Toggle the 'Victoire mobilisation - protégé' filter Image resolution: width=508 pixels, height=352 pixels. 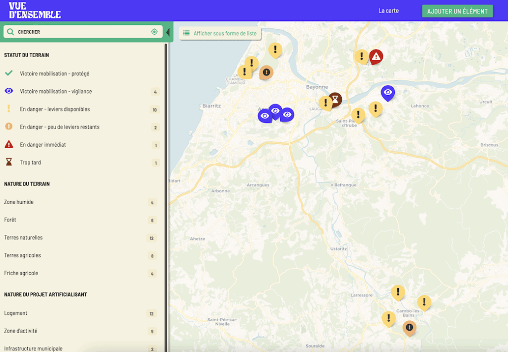pos(55,73)
